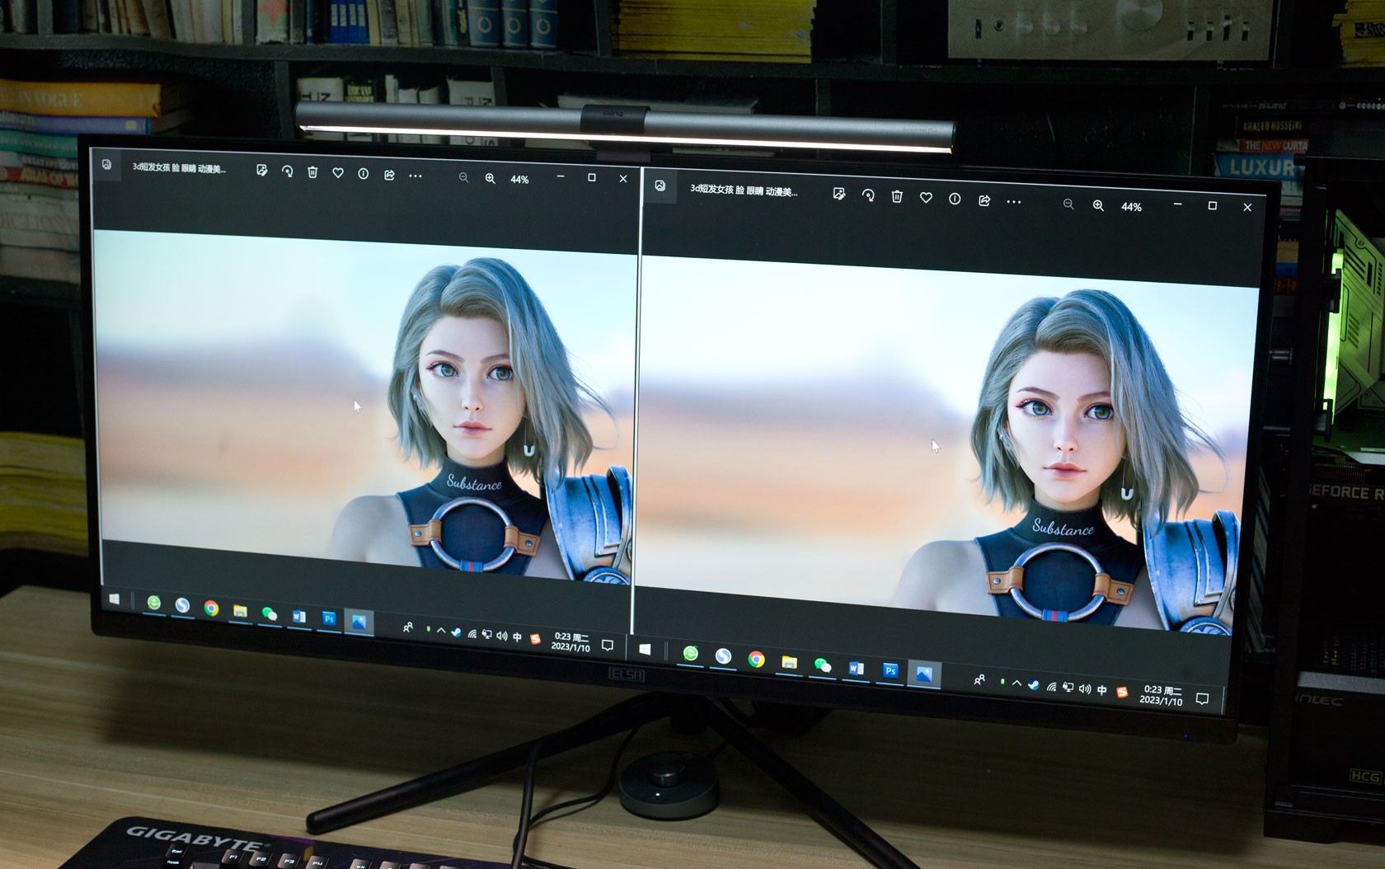Open 360 browser on right taskbar
Viewport: 1385px width, 869px height.
click(691, 654)
